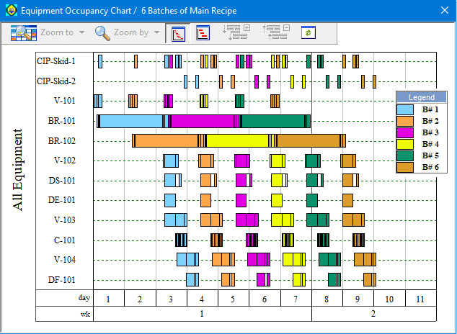Toggle the first Gantt chart view icon

[178, 33]
